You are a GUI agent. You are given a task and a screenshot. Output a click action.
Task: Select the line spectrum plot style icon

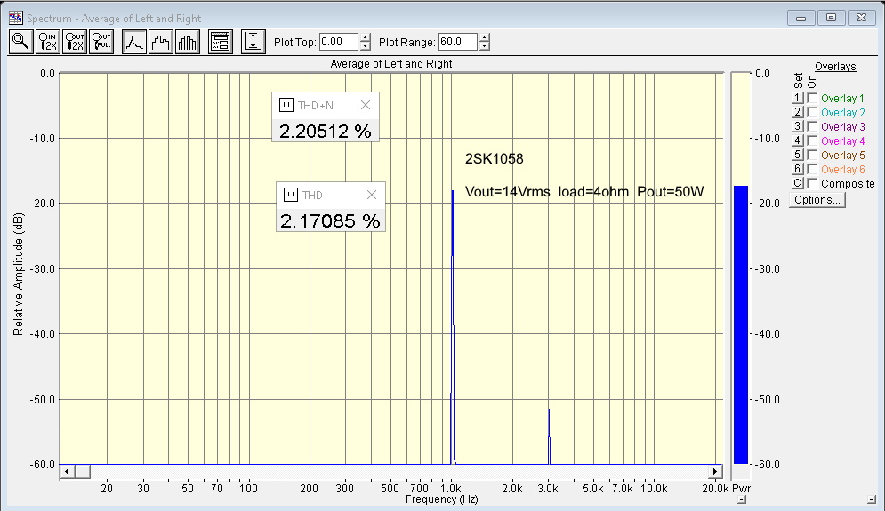(134, 42)
